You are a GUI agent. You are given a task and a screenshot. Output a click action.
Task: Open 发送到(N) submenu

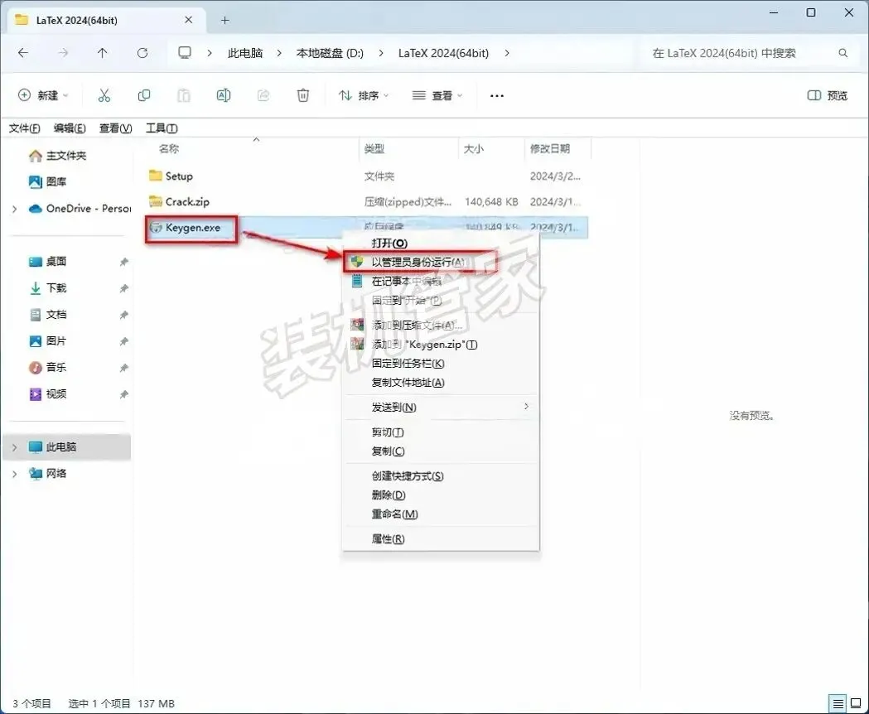441,407
